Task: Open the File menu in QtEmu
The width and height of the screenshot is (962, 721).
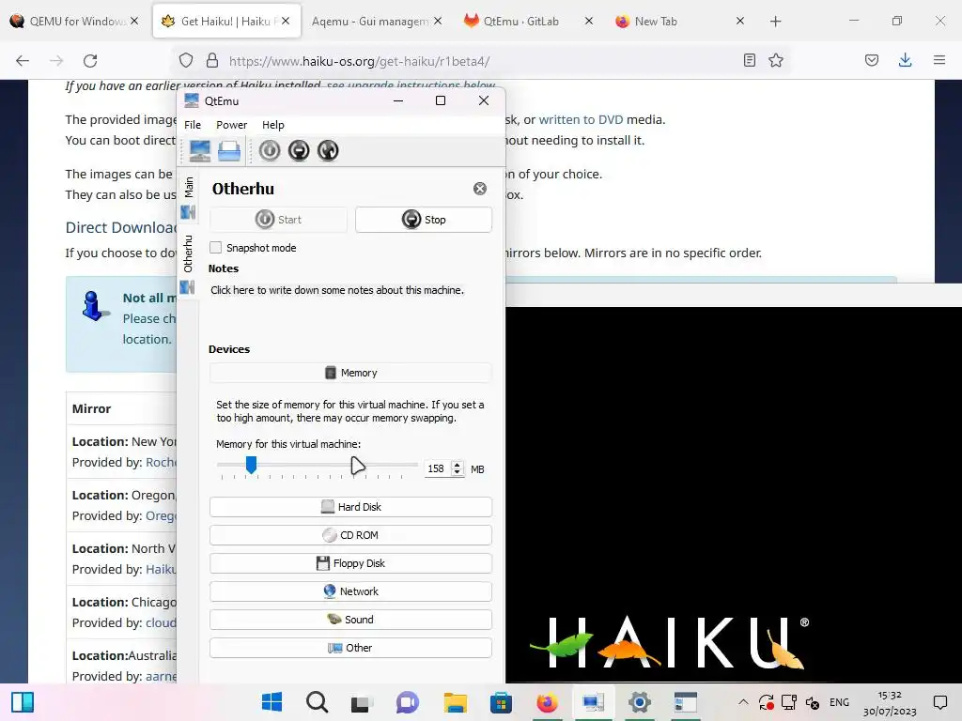Action: coord(193,125)
